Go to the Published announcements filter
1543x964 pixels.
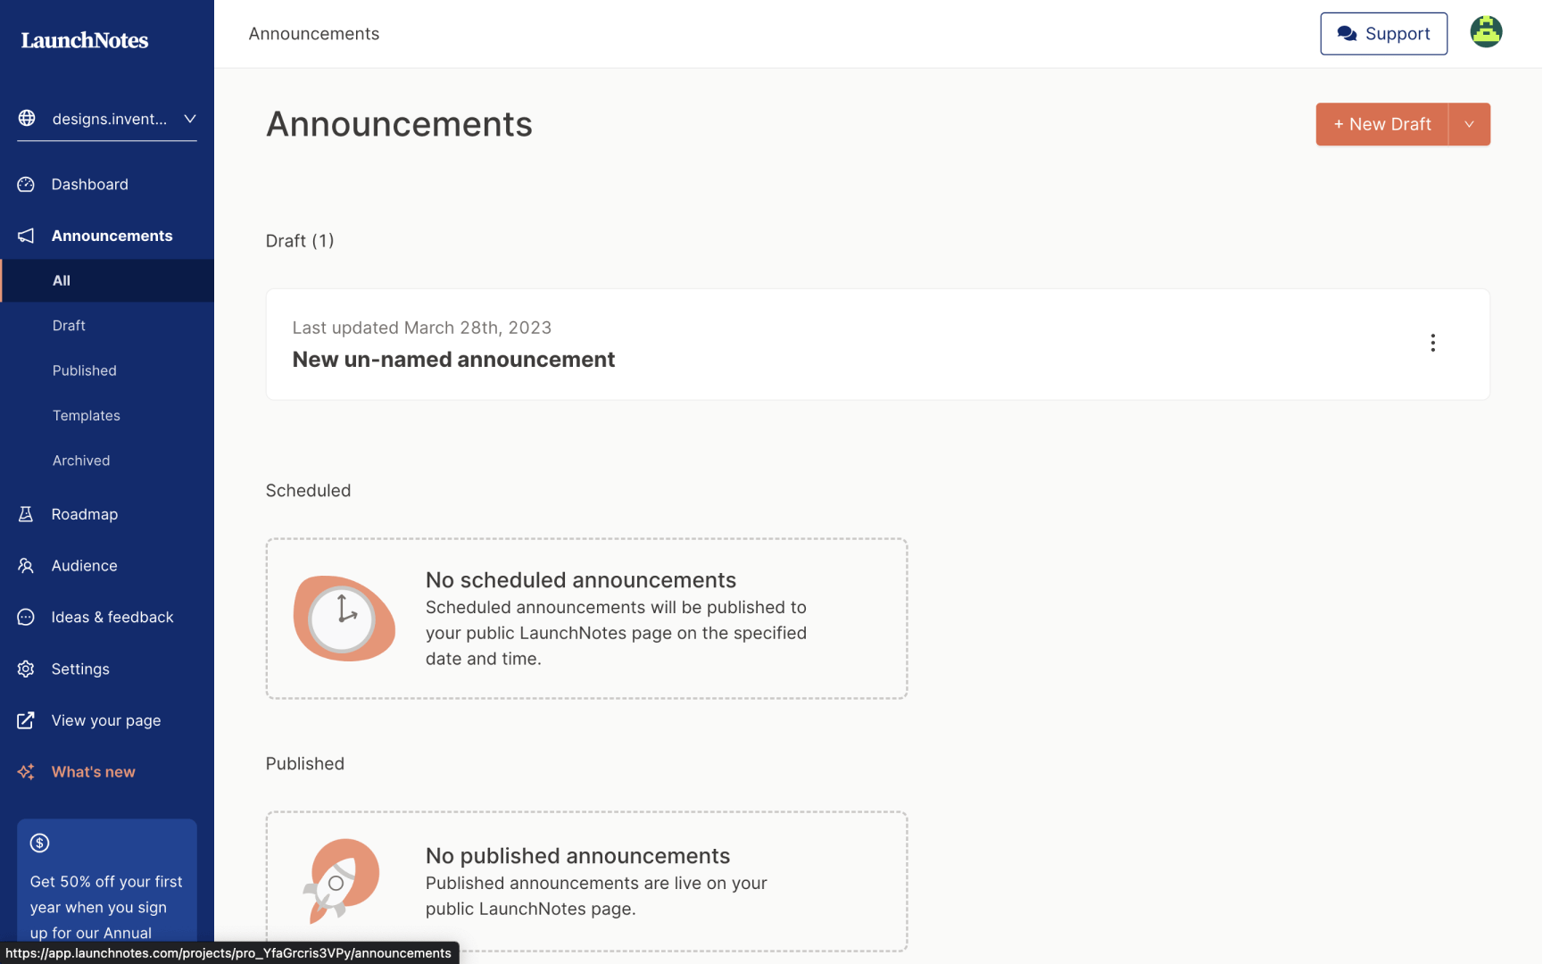click(85, 370)
